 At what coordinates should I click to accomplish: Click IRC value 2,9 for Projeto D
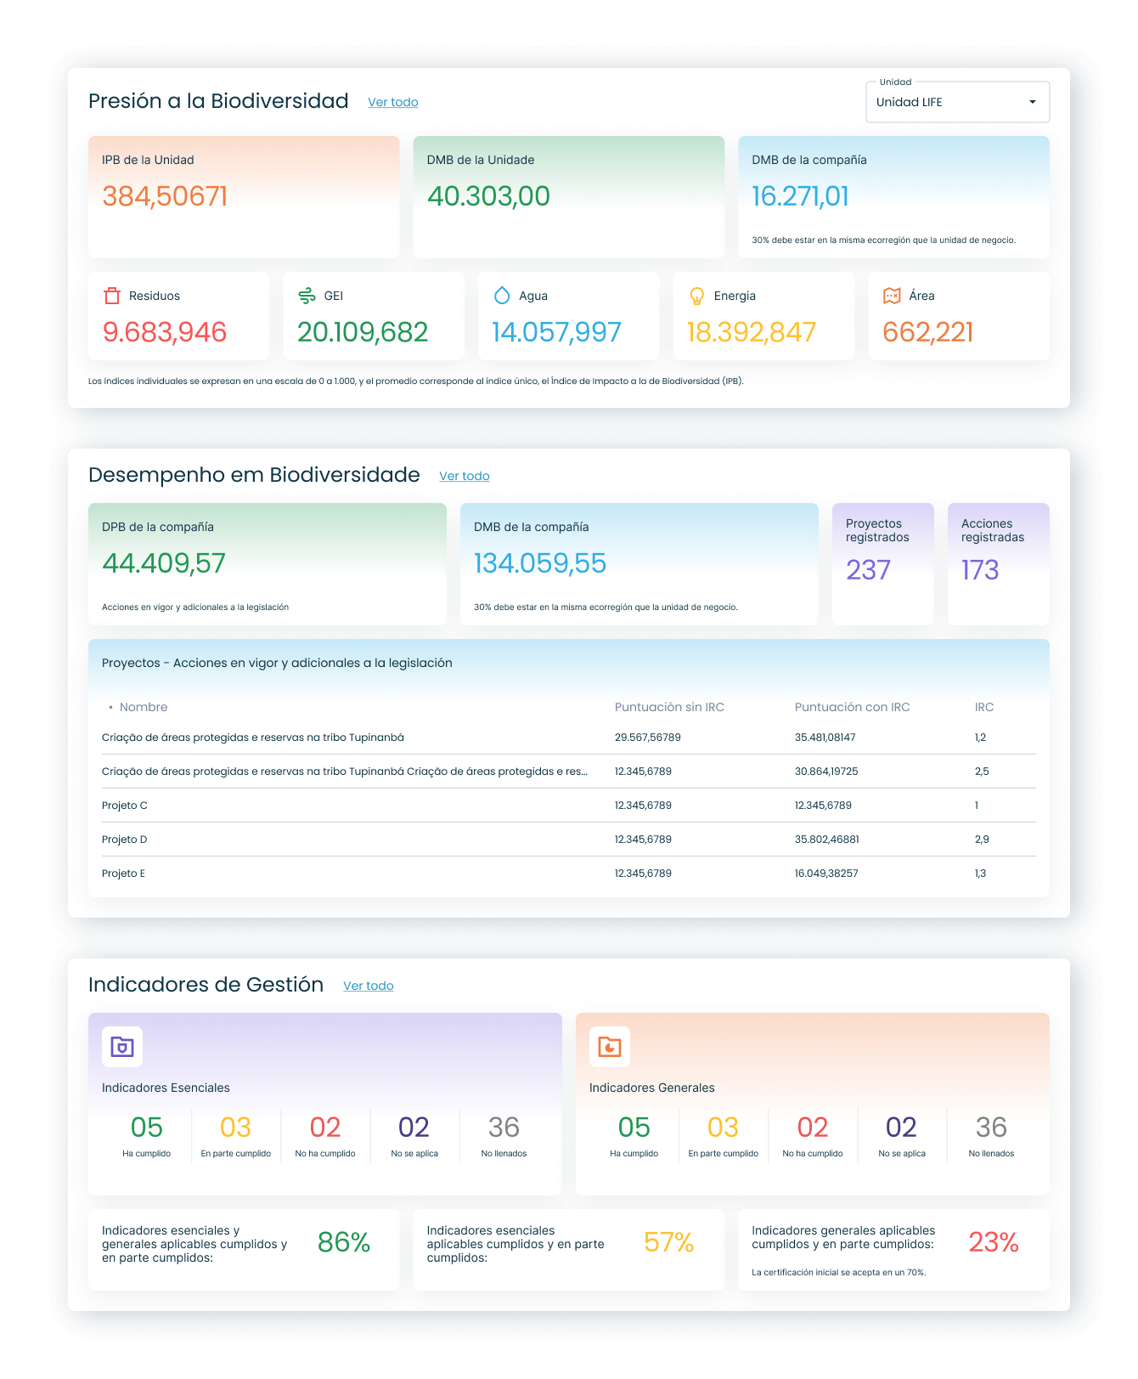point(982,839)
